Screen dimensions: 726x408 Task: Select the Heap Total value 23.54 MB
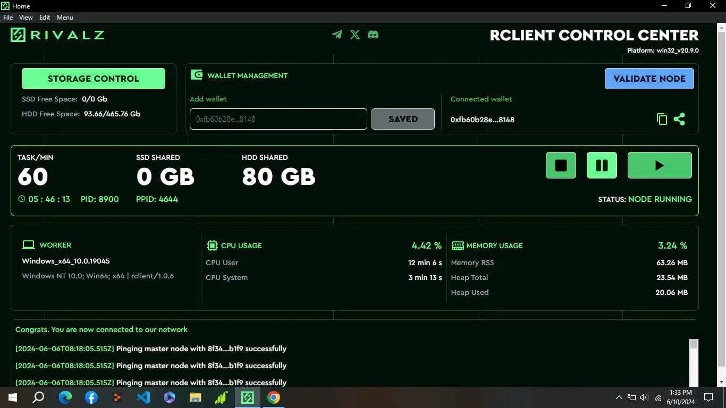672,277
